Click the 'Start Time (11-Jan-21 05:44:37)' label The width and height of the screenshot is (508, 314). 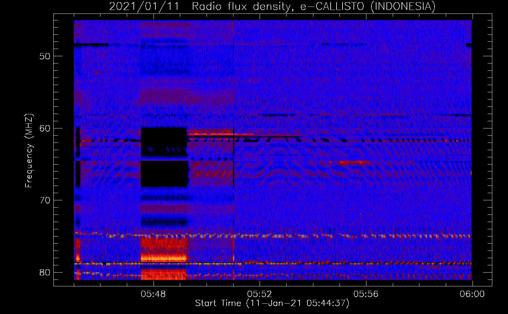click(x=272, y=303)
